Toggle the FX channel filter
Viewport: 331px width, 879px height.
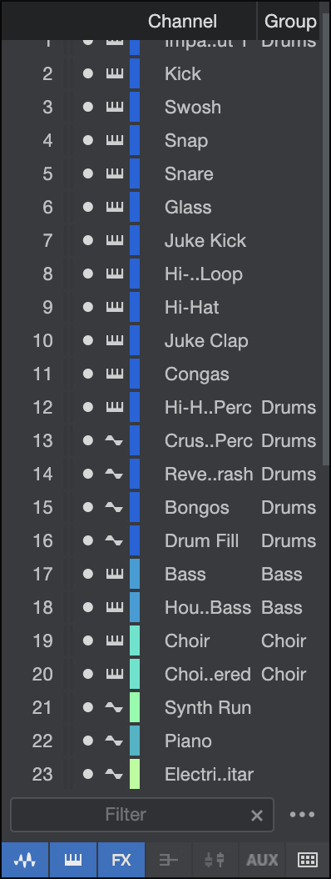(x=121, y=859)
